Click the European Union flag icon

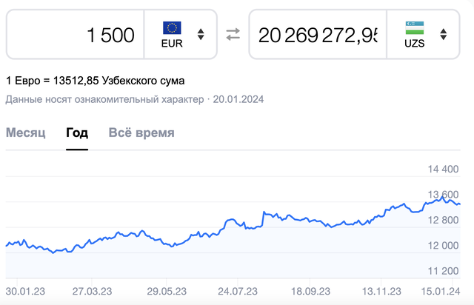pyautogui.click(x=172, y=28)
